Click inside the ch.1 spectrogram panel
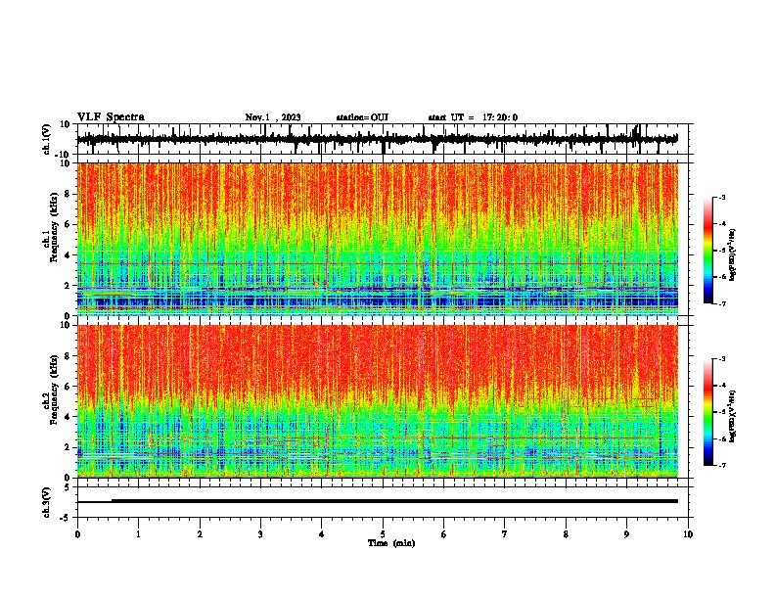The width and height of the screenshot is (775, 599). tap(377, 239)
